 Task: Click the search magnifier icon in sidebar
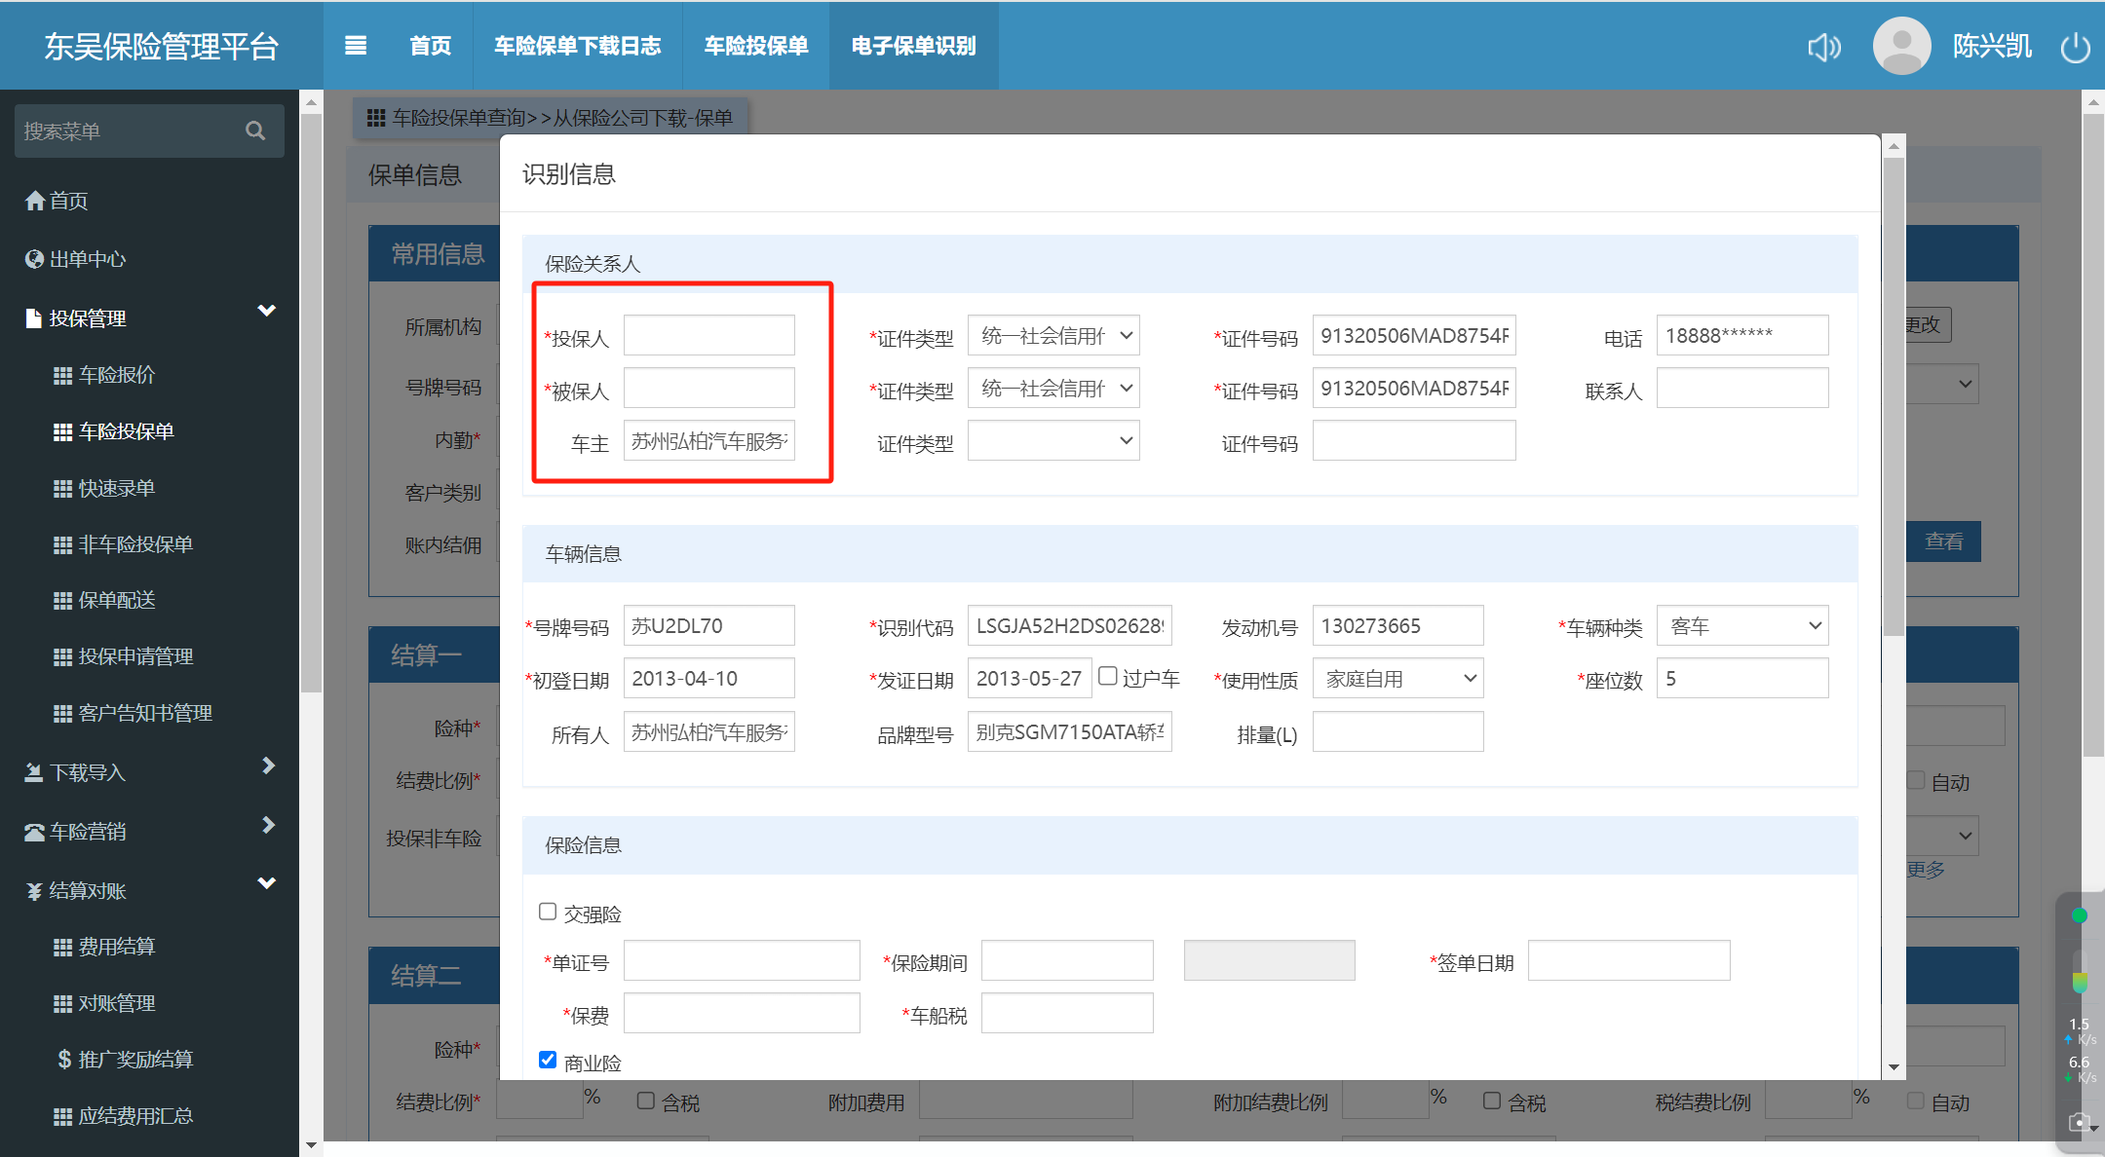click(255, 131)
